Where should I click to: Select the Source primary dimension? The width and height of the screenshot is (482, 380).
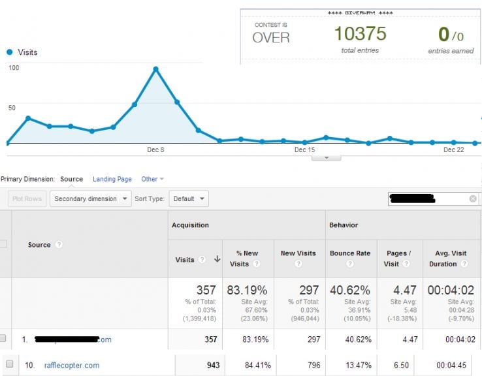tap(71, 179)
